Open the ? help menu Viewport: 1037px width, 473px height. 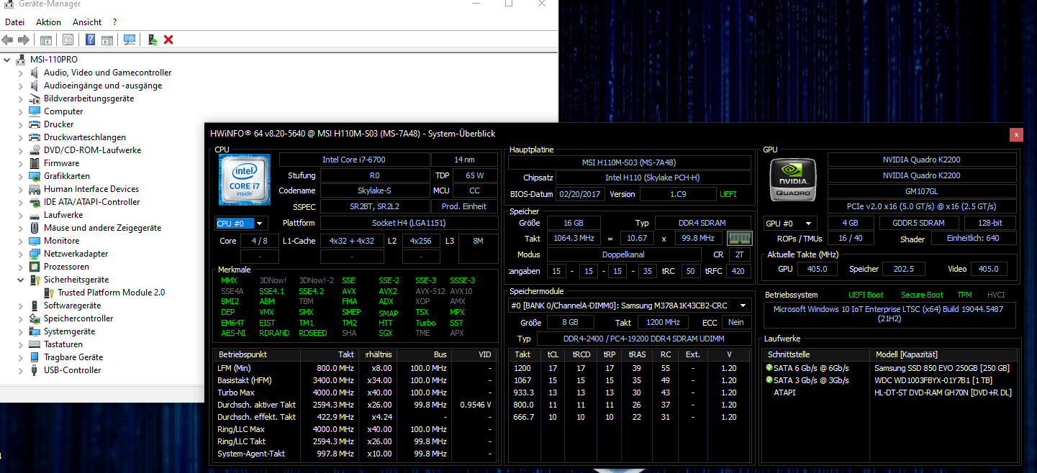(x=115, y=22)
